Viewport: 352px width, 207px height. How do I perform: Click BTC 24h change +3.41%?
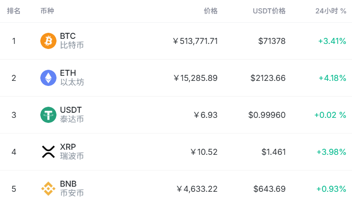332,41
